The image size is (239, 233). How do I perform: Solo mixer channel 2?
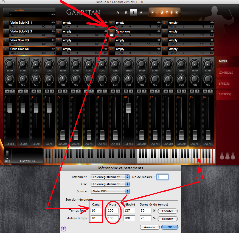tap(26, 91)
